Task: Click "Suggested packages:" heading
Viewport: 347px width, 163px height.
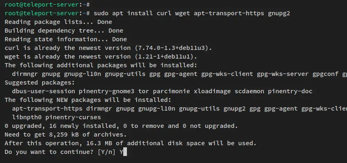Action: [40, 83]
